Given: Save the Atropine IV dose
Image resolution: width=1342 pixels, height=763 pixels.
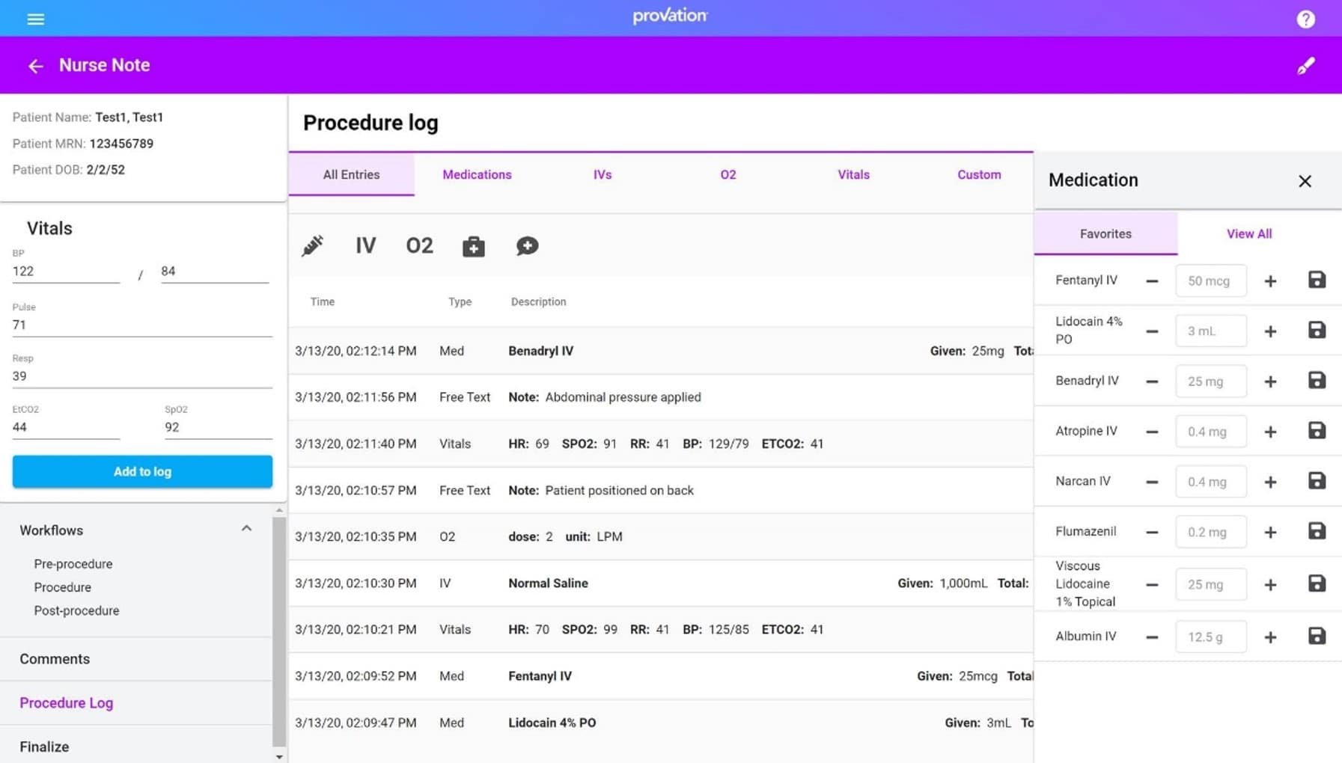Looking at the screenshot, I should coord(1317,431).
